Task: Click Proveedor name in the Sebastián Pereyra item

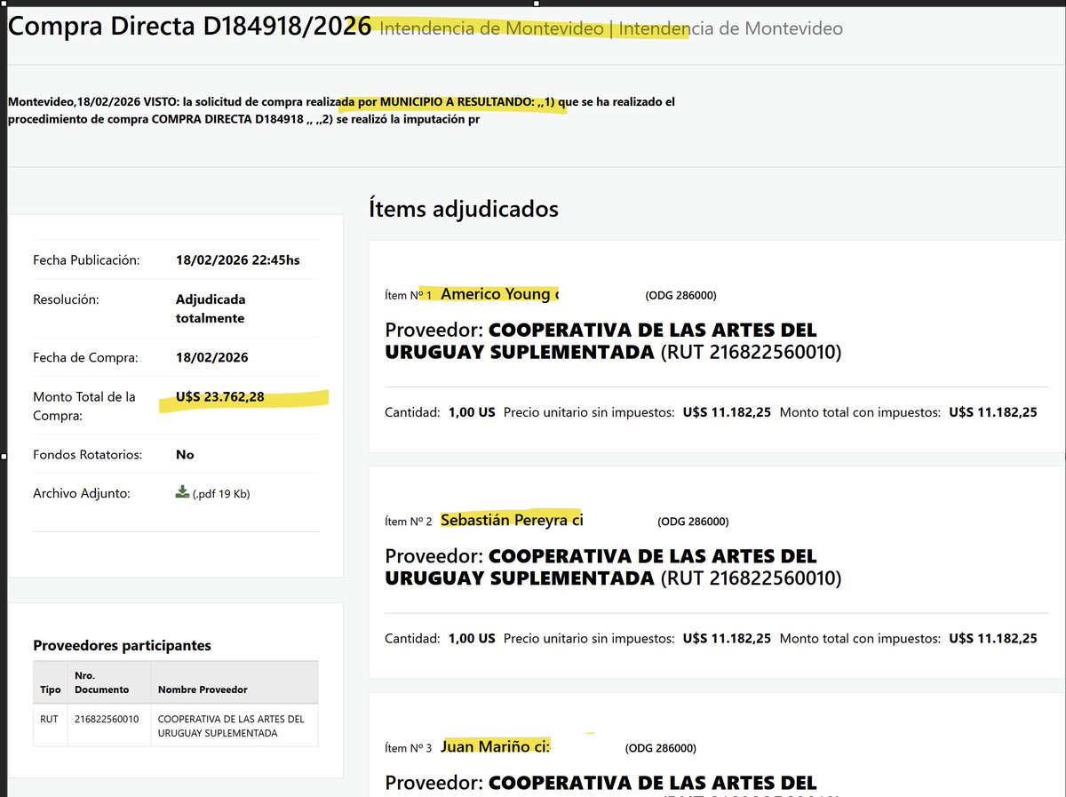Action: (613, 567)
